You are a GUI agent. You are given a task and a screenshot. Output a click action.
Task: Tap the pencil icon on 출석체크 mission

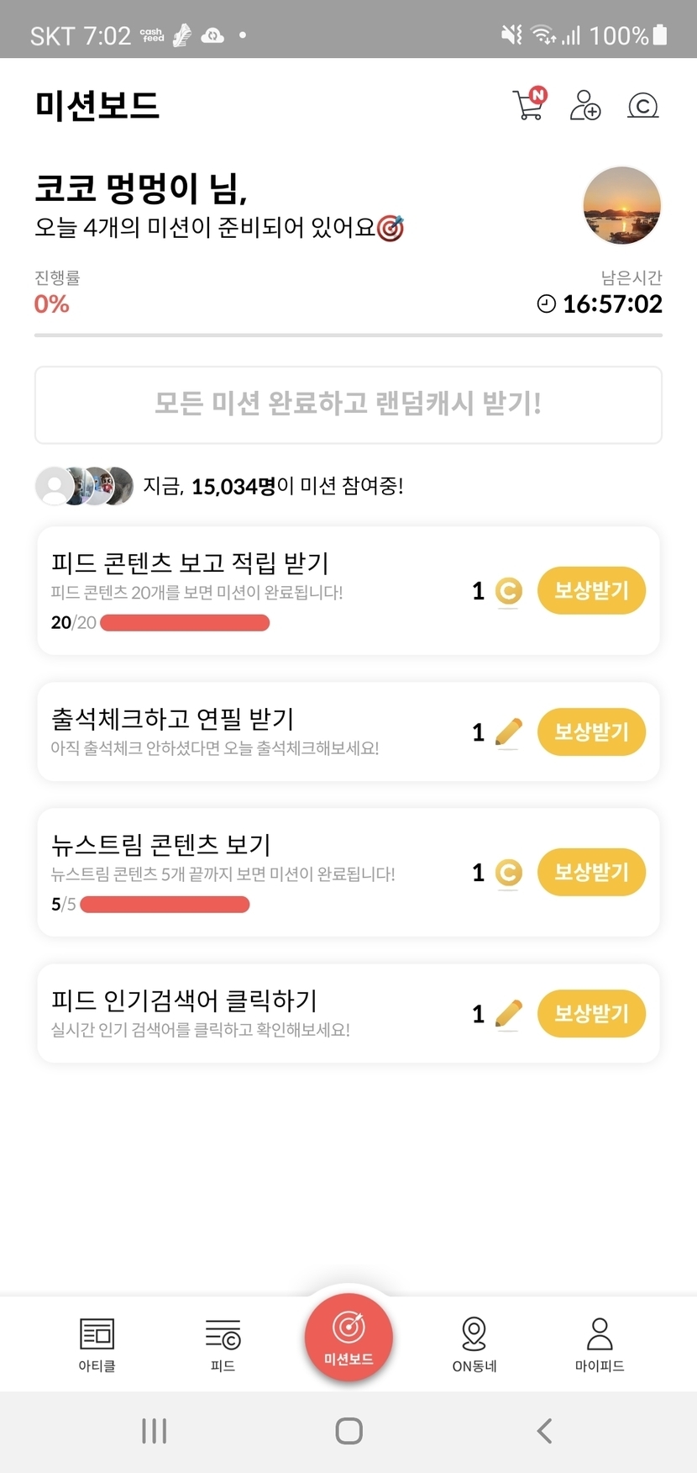[508, 732]
